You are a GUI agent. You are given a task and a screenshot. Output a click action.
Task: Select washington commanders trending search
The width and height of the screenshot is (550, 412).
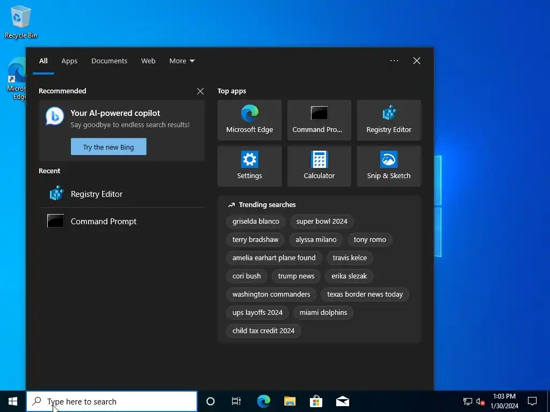271,295
